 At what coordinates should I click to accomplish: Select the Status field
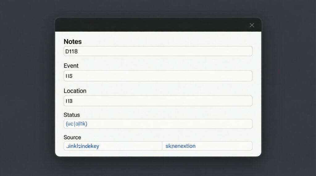coord(158,124)
